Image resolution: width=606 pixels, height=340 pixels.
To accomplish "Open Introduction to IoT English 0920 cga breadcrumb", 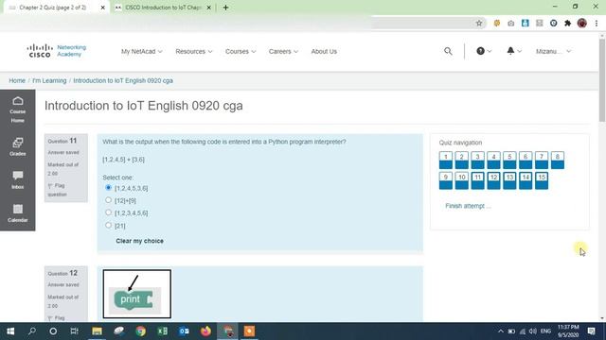I will (x=123, y=80).
